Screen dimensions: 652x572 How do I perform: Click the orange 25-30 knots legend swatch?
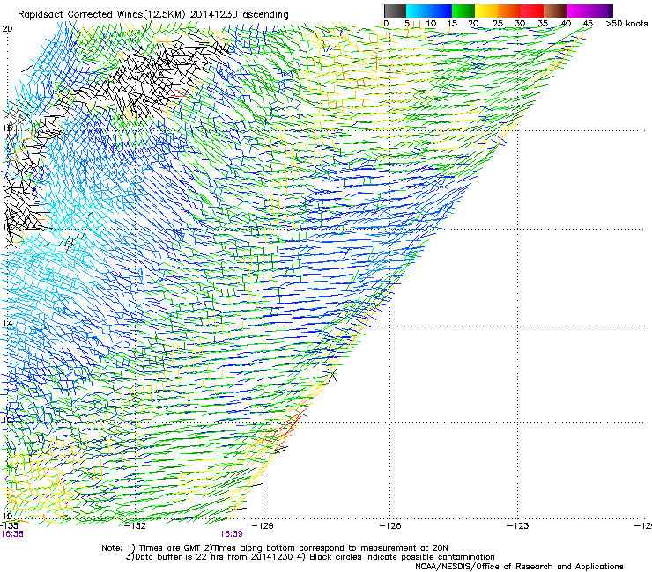pyautogui.click(x=509, y=11)
